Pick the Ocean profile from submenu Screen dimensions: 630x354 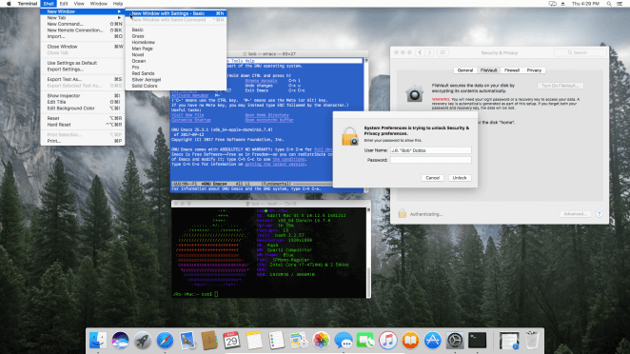coord(176,61)
